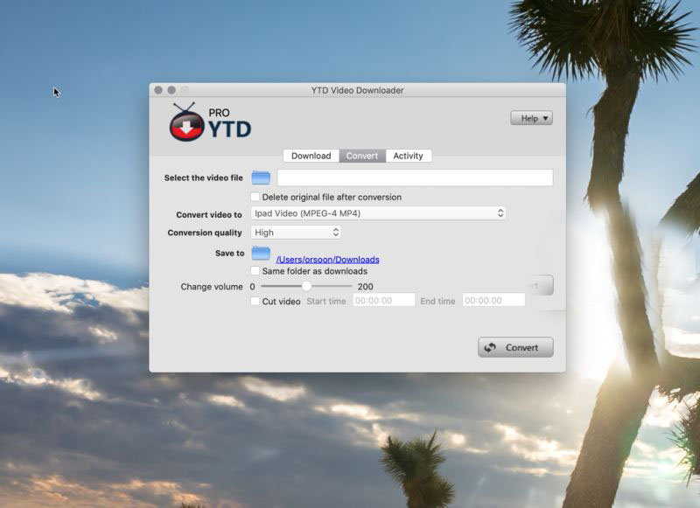Expand the Convert video to format dropdown
This screenshot has height=508, width=700.
378,213
